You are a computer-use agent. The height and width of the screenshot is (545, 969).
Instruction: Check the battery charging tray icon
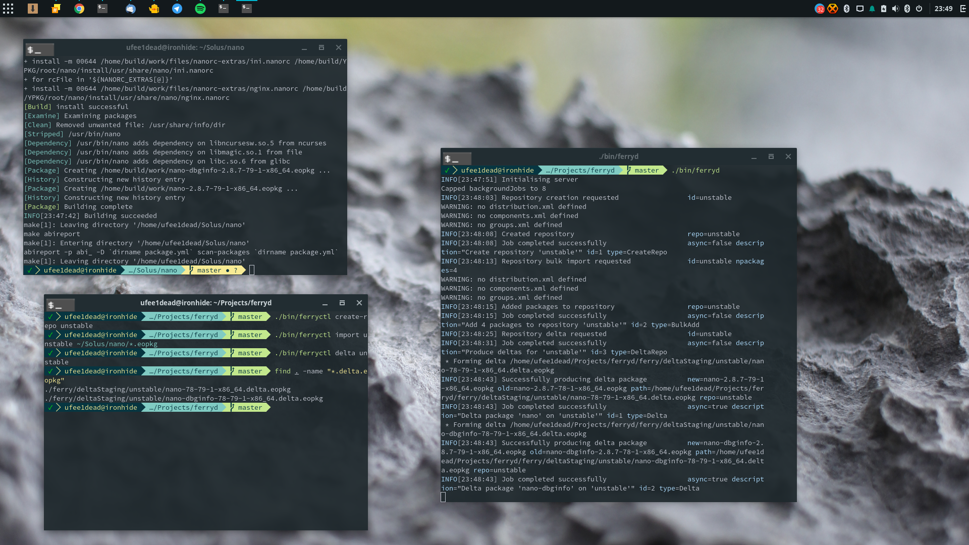pos(884,9)
